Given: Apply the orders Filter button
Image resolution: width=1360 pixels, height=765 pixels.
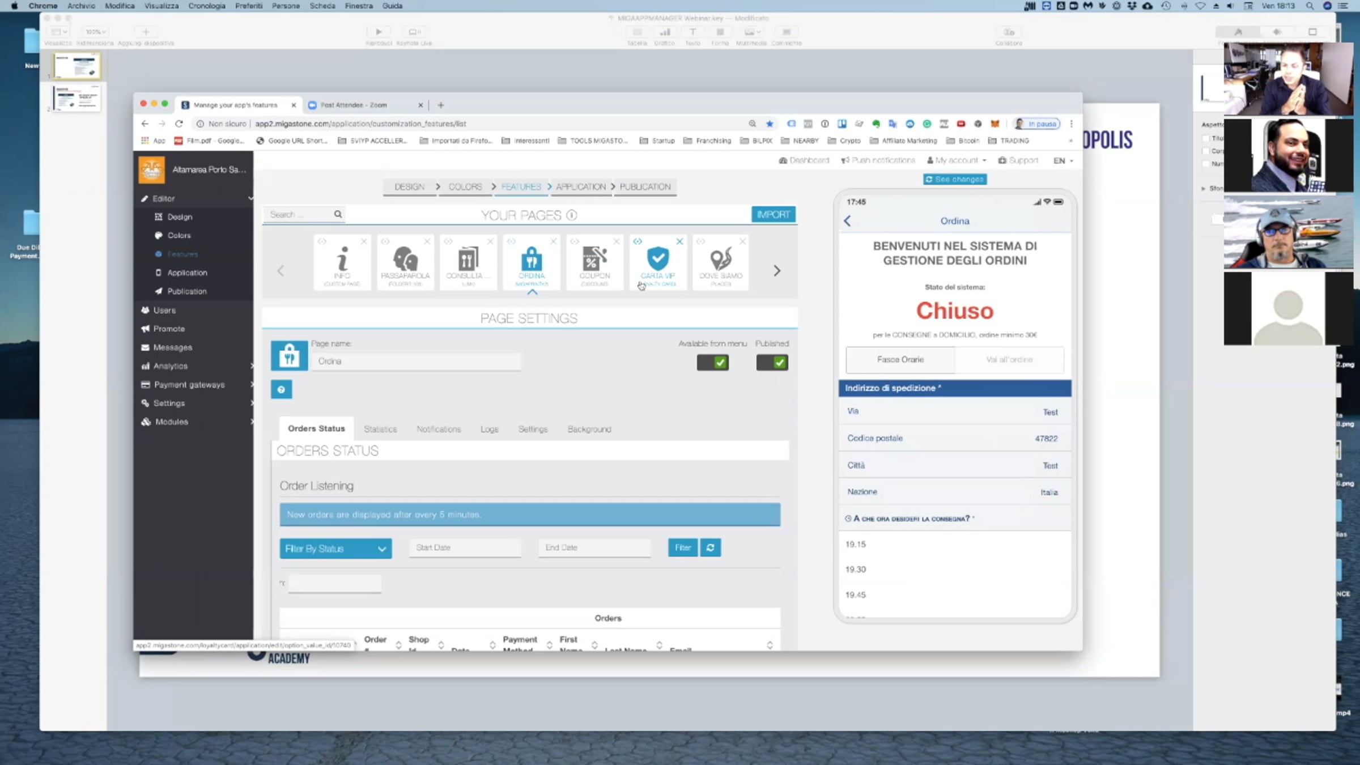Looking at the screenshot, I should [683, 547].
